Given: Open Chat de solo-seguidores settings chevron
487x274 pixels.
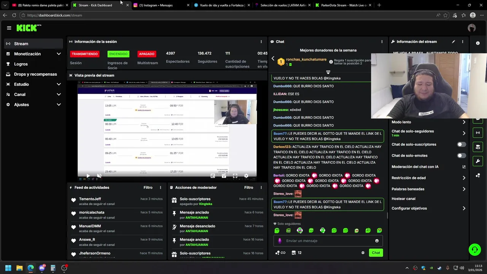Looking at the screenshot, I should point(464,133).
